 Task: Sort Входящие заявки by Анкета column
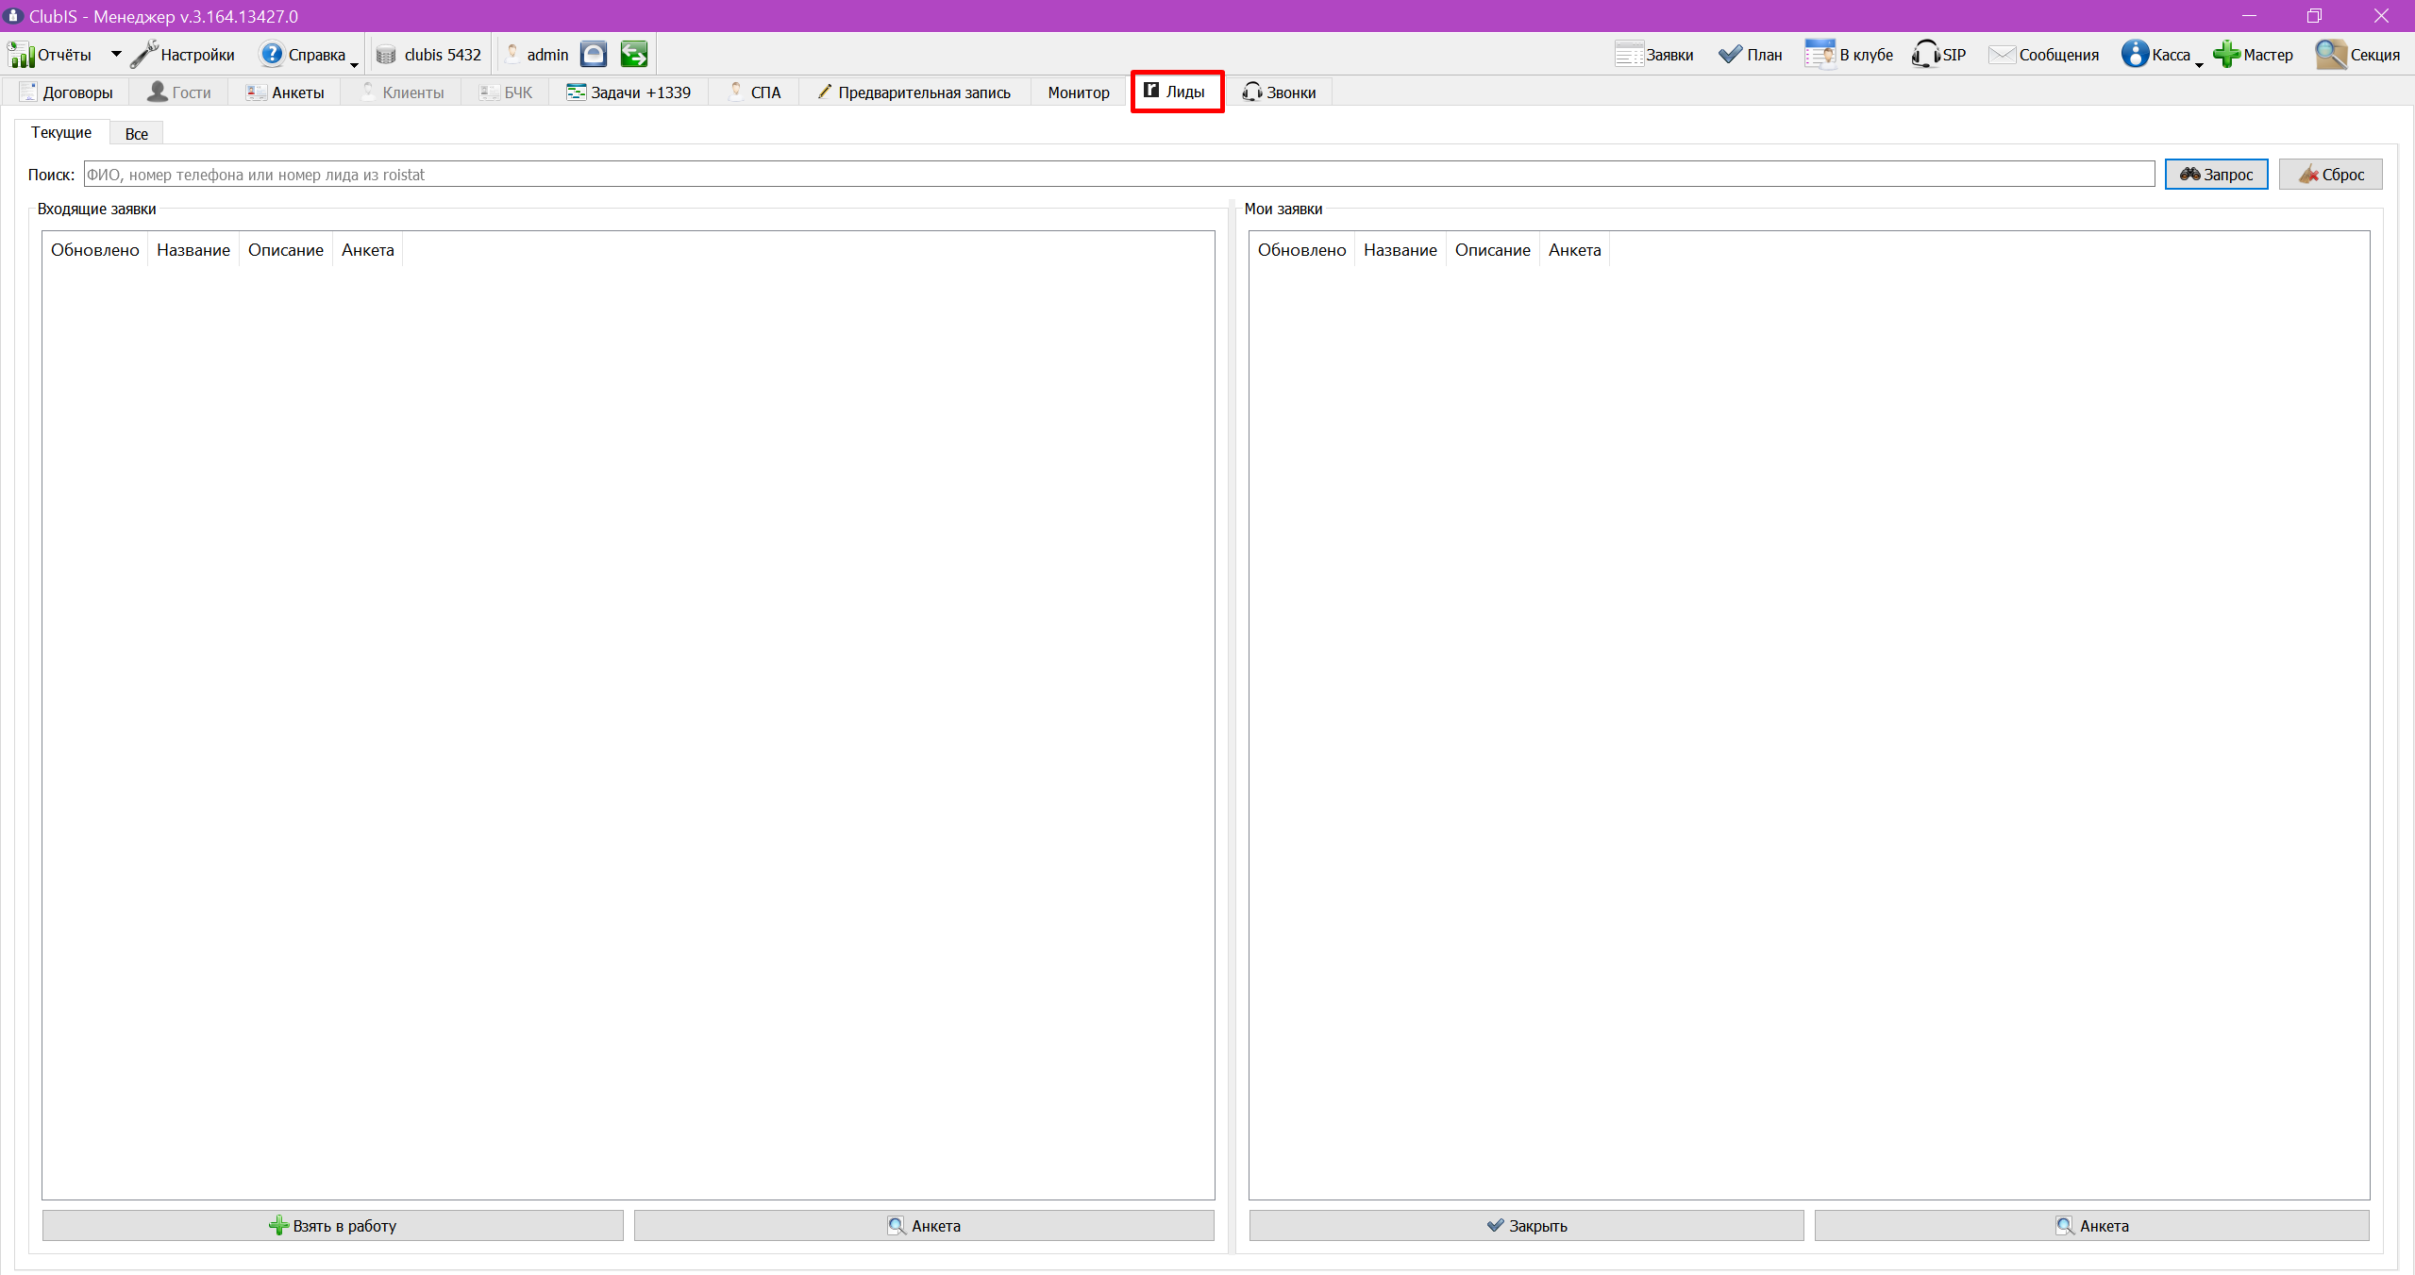tap(368, 250)
